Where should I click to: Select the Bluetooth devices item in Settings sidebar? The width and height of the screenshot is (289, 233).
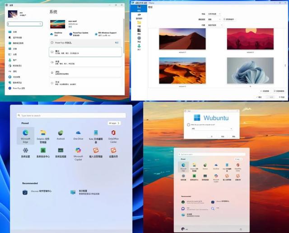tap(15, 38)
